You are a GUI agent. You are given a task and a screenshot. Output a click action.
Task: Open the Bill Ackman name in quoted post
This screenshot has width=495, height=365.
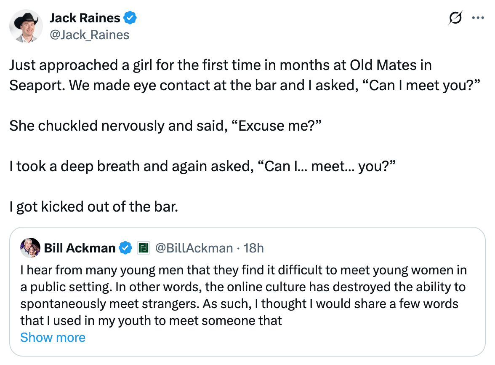click(x=80, y=248)
